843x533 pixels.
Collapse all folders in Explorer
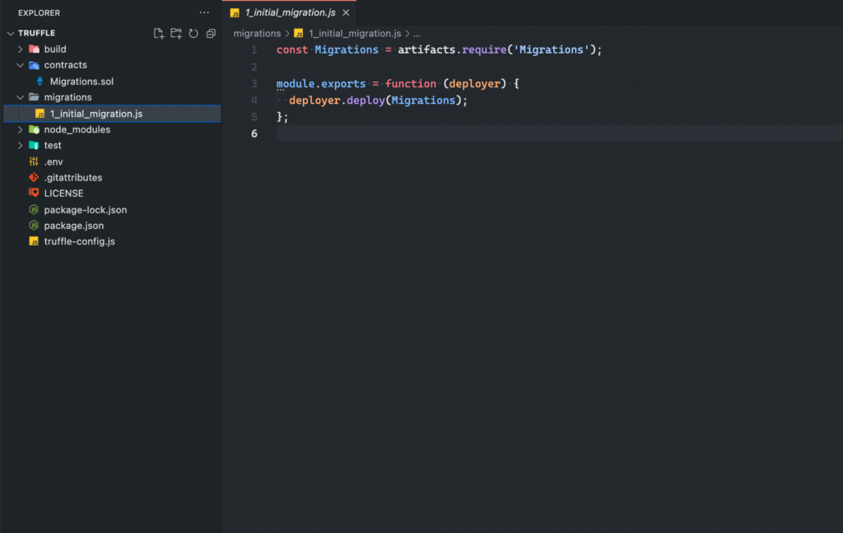[x=211, y=34]
